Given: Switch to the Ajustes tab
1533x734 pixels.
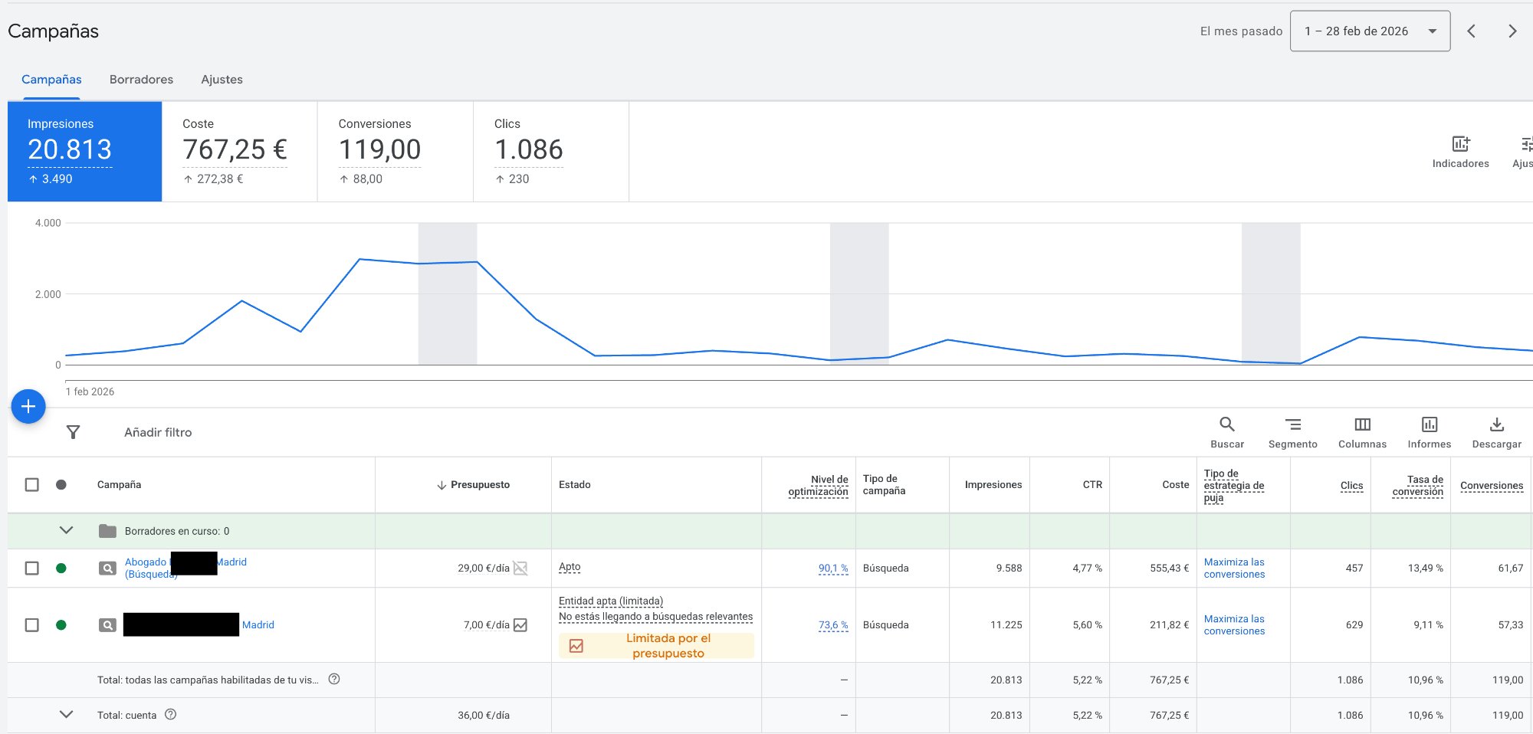Looking at the screenshot, I should coord(222,80).
